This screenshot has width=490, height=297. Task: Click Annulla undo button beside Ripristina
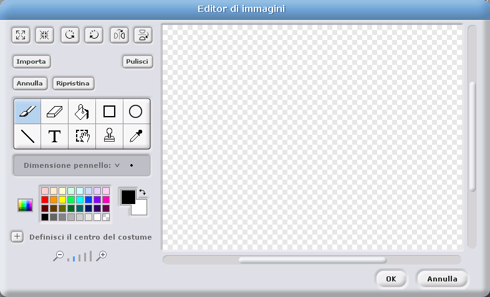(x=30, y=84)
